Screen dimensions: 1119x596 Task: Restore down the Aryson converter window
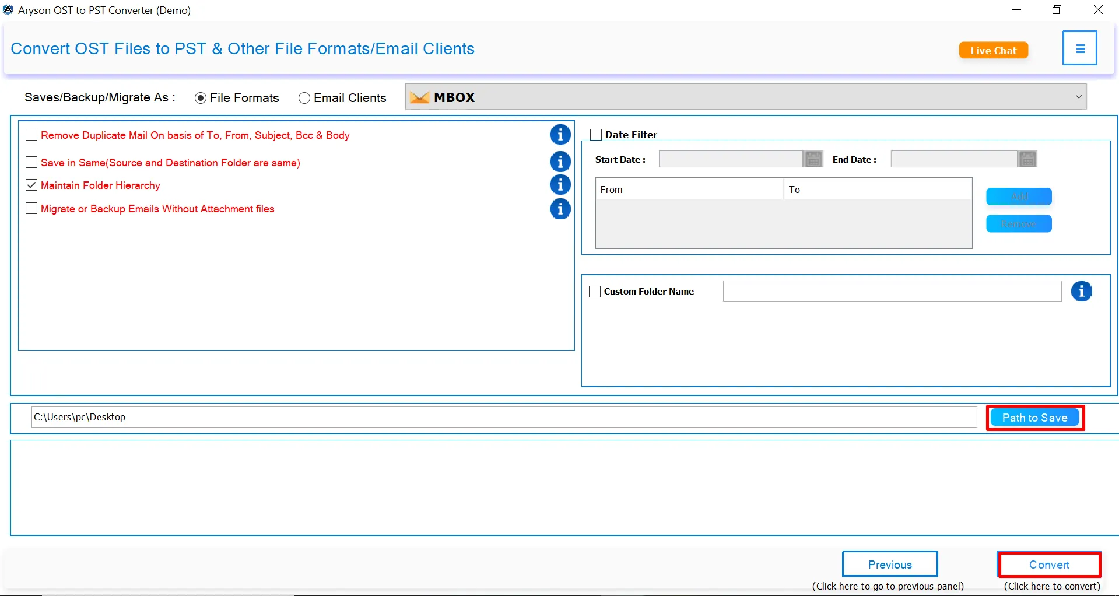click(x=1057, y=10)
